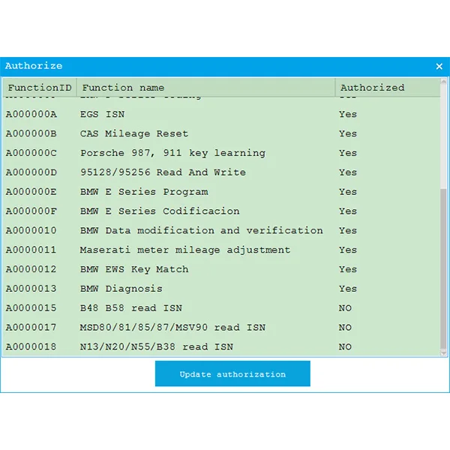
Task: Select the BMW Diagnosis row
Action: click(x=221, y=289)
